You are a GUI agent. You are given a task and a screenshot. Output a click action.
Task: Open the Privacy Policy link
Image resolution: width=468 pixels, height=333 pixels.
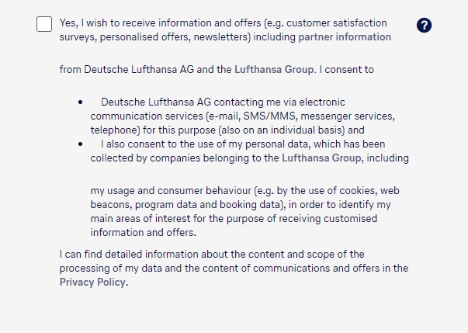(x=92, y=282)
